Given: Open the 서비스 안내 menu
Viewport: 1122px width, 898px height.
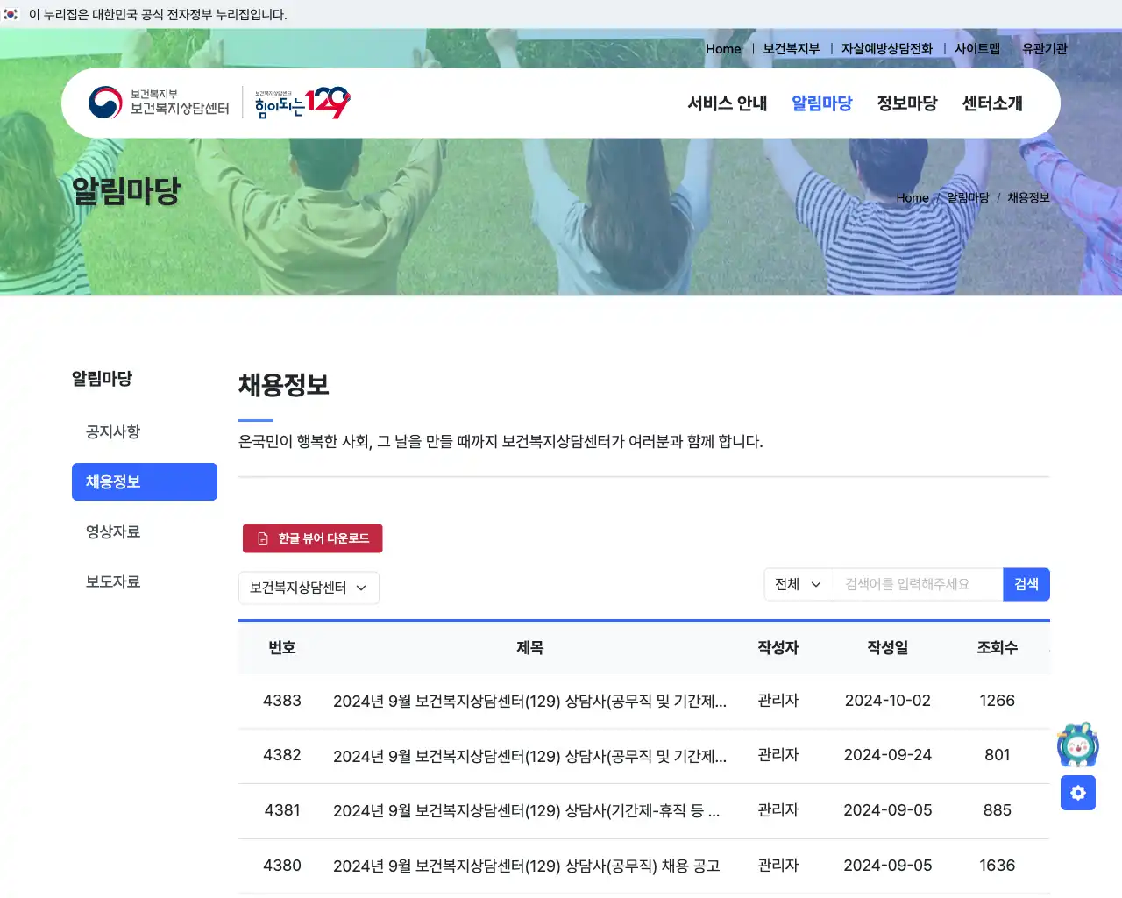Looking at the screenshot, I should [727, 103].
